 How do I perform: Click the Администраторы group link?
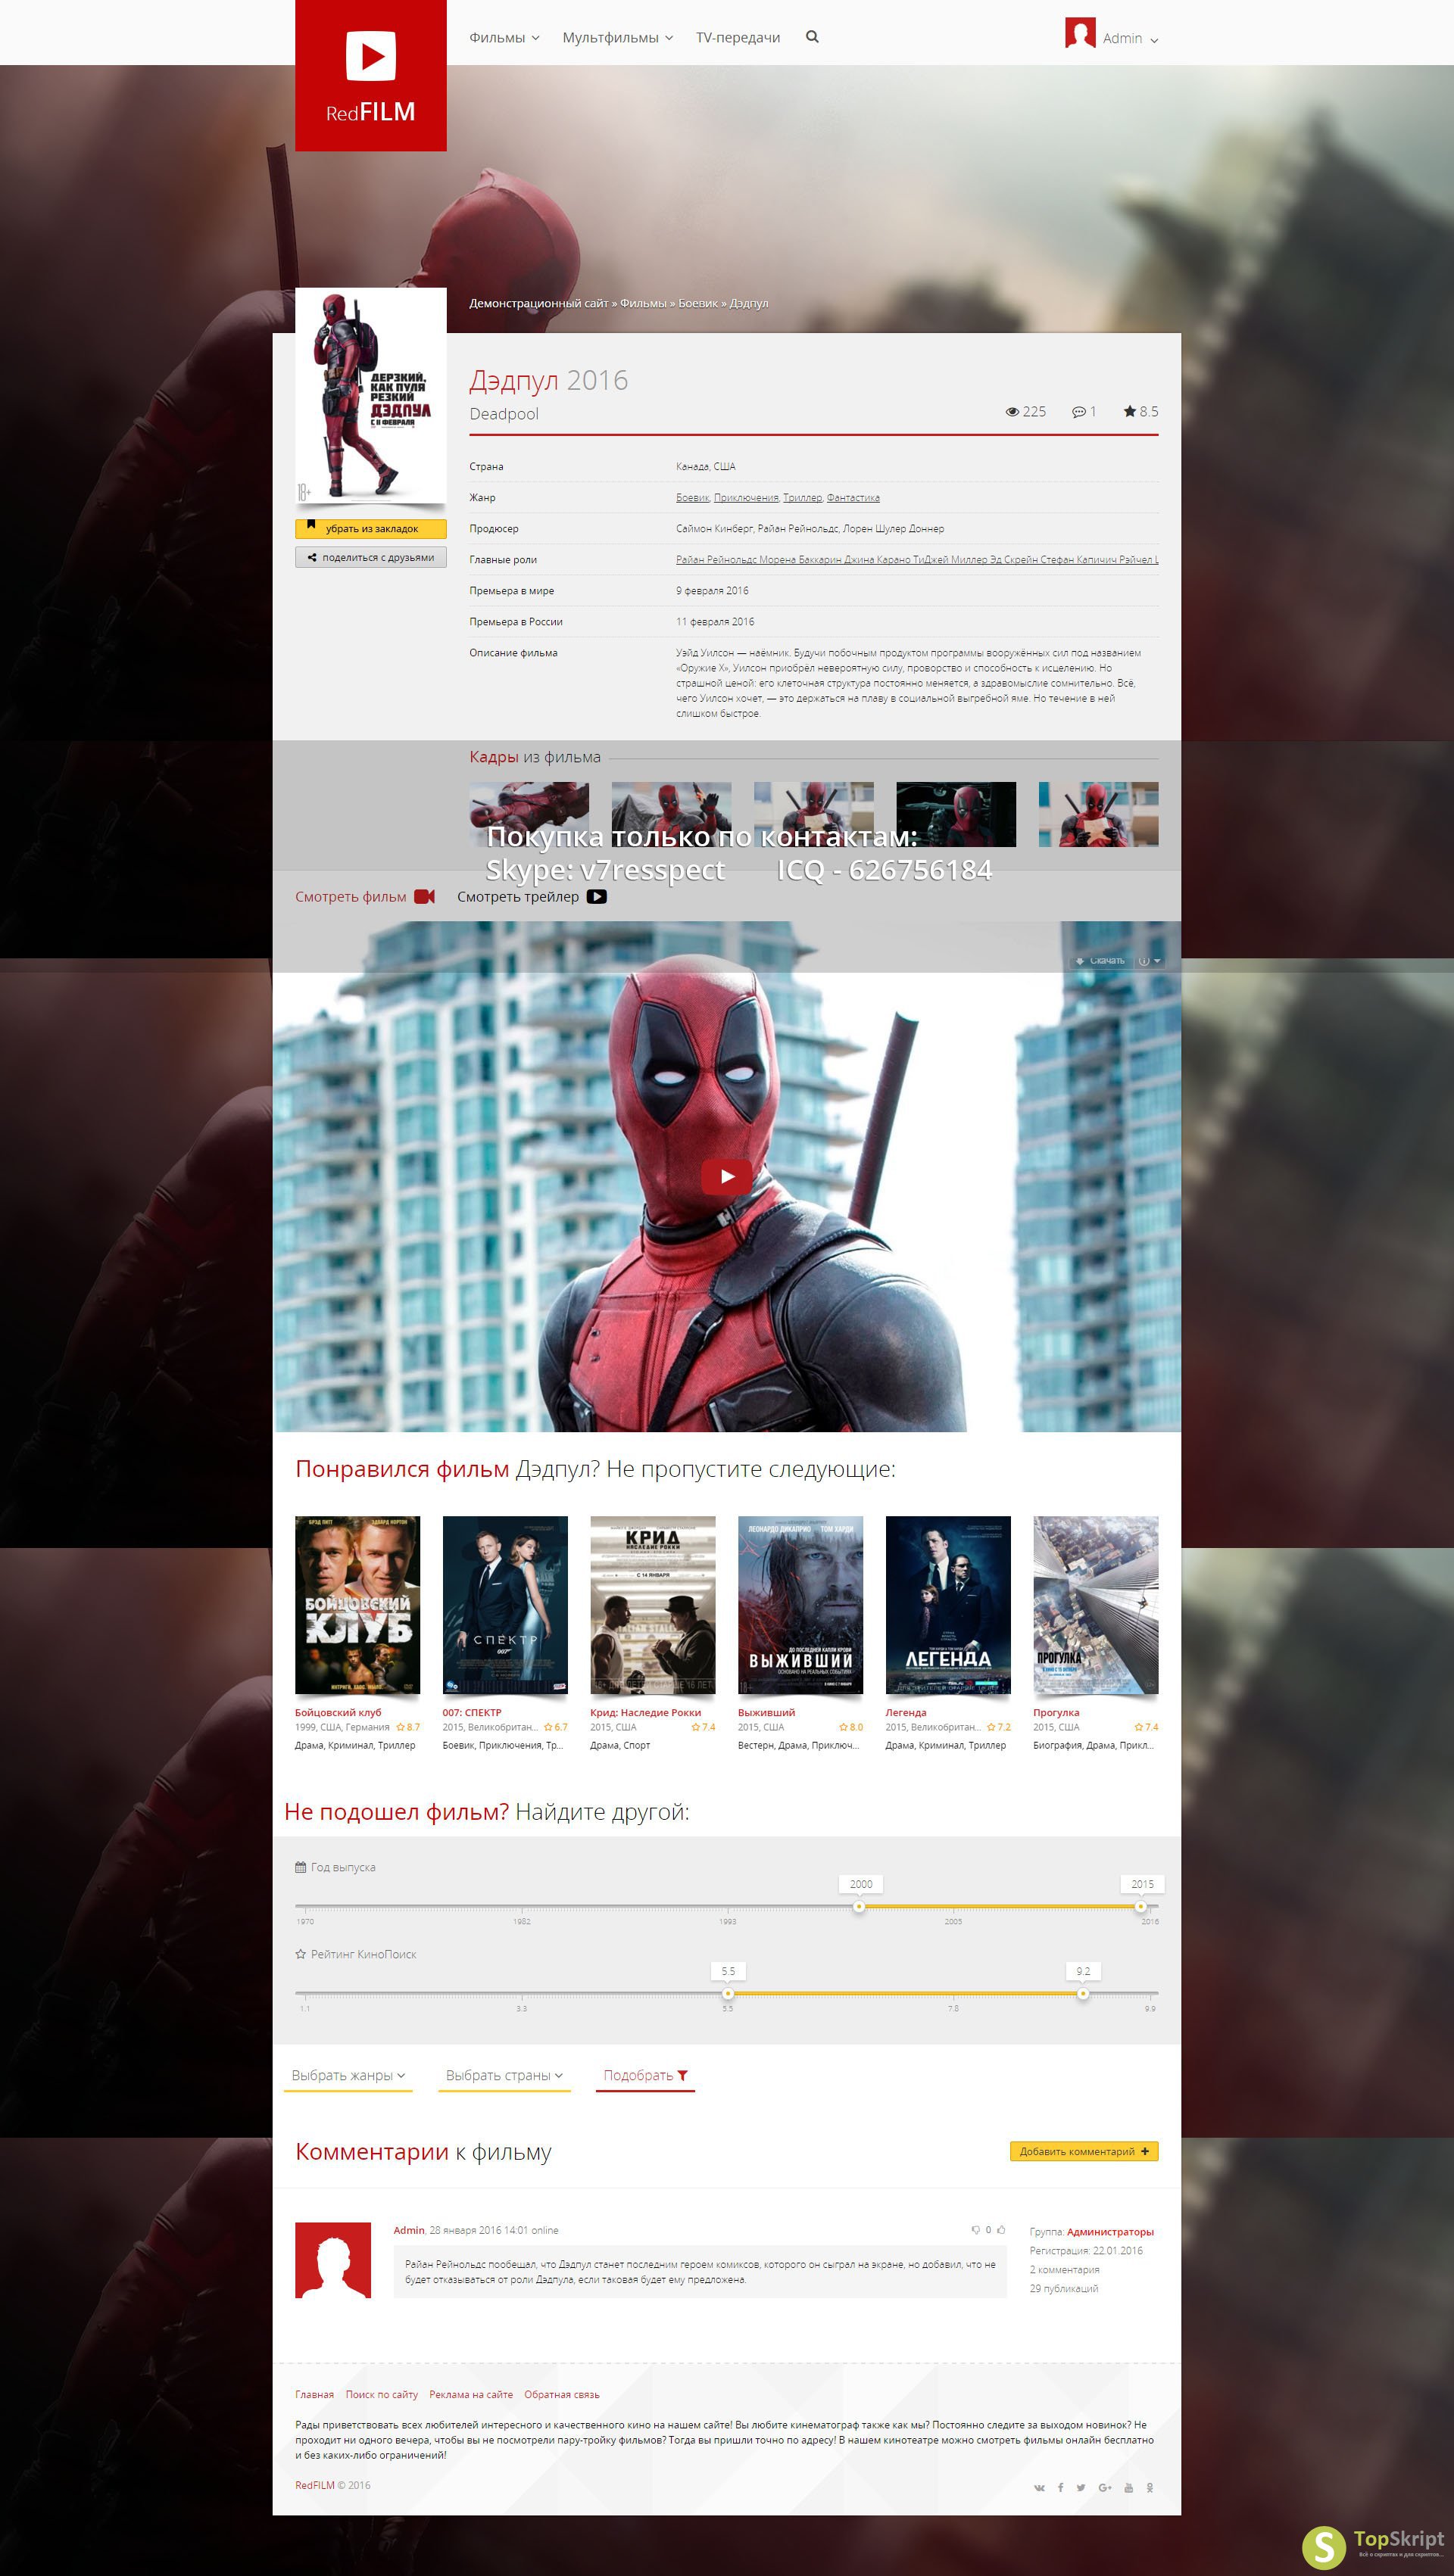[1109, 2231]
